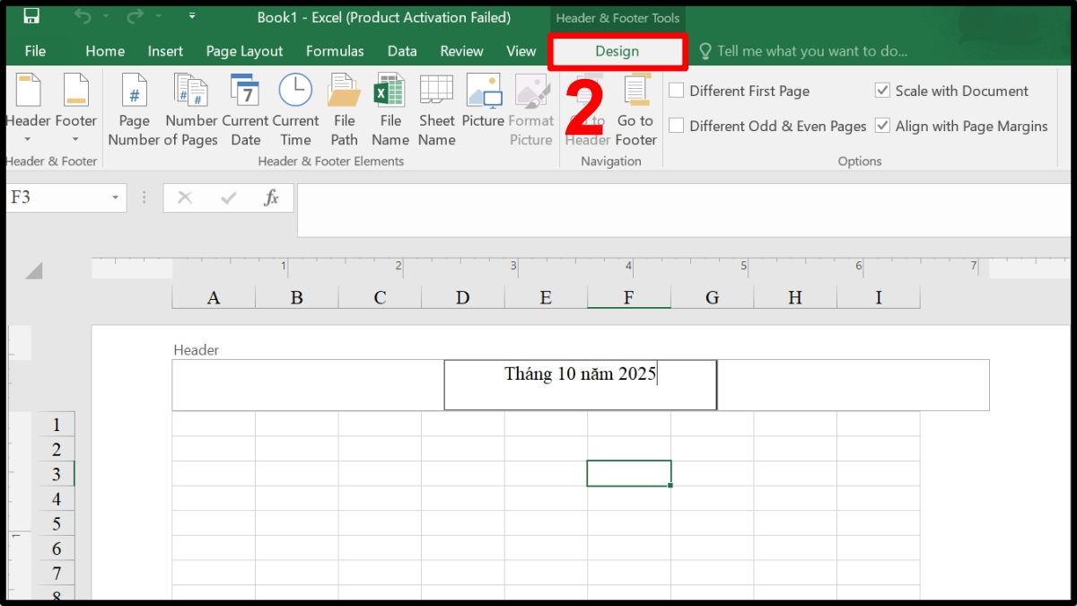This screenshot has height=606, width=1077.
Task: Open the Name Box dropdown
Action: pos(114,196)
